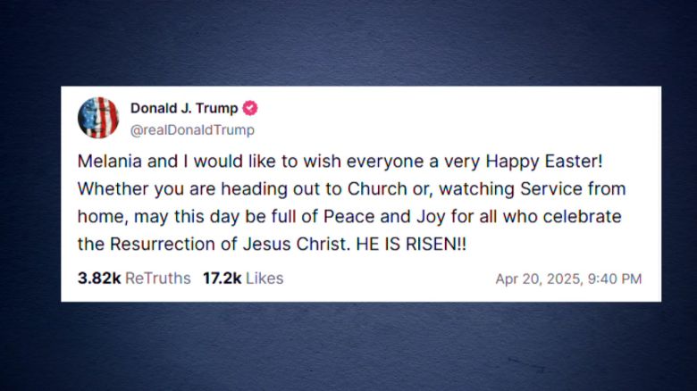This screenshot has height=391, width=697.
Task: Click the red verified badge icon
Action: point(250,108)
